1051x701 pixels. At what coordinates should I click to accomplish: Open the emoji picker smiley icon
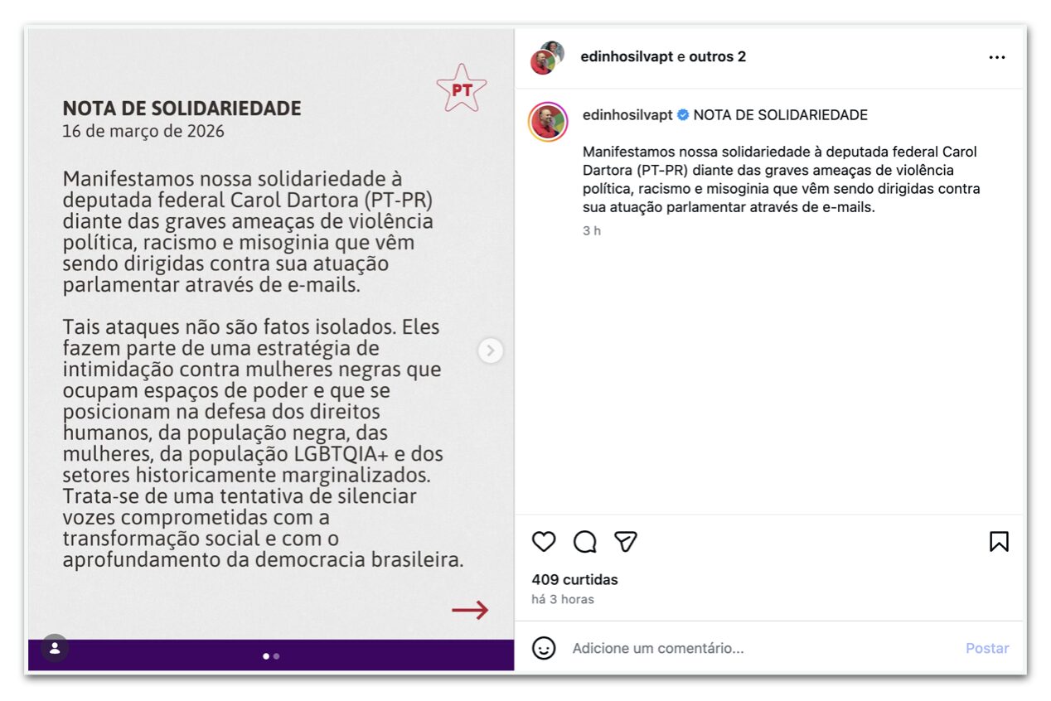point(544,648)
